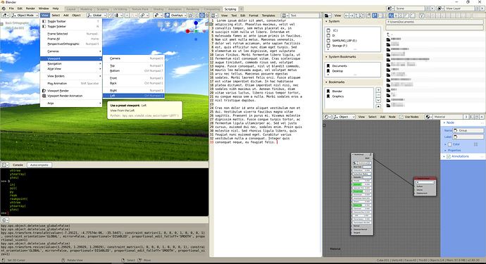Click Frame Selected in View menu

(x=71, y=34)
